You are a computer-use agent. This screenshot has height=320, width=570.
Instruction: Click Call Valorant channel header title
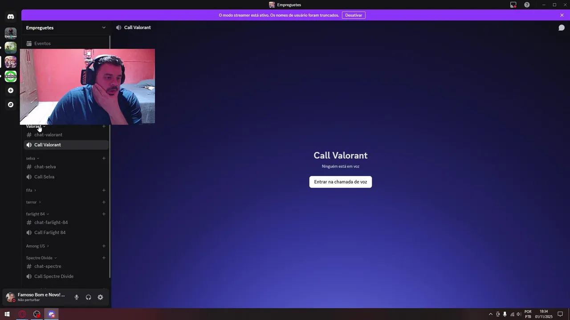pyautogui.click(x=138, y=28)
